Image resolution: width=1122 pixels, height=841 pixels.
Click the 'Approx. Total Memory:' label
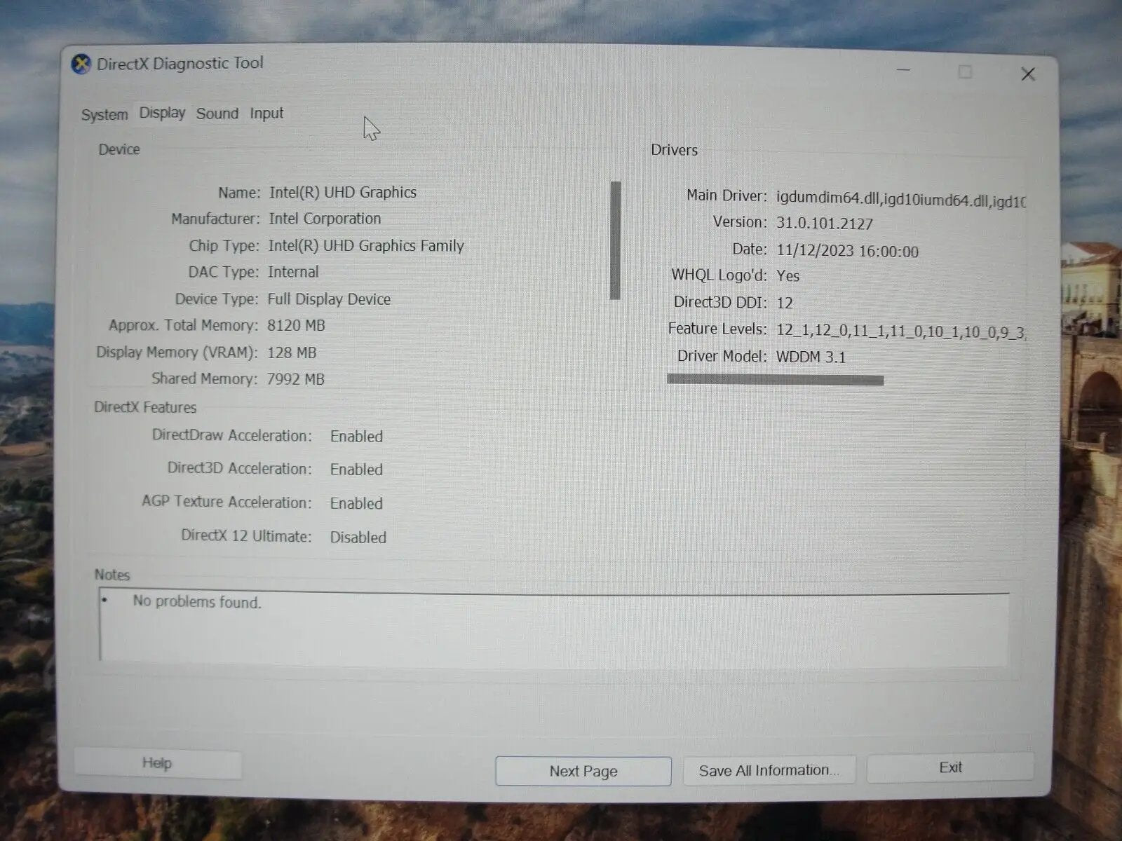183,325
